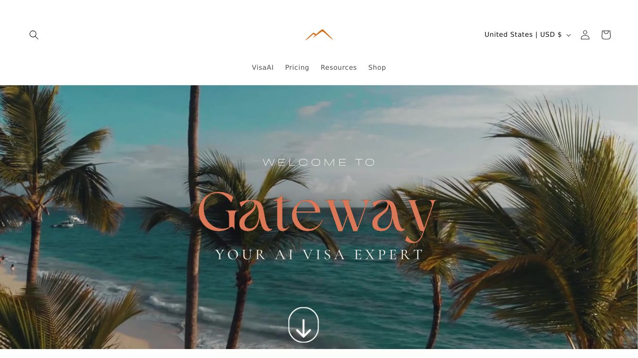Go to the Pricing page
The height and width of the screenshot is (358, 638).
pos(297,67)
